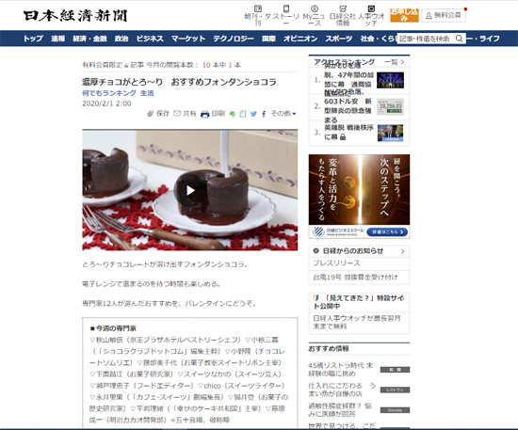This screenshot has width=518, height=430.
Task: Click the article title 濃厚チョコがとろ〜り
Action: [x=179, y=82]
